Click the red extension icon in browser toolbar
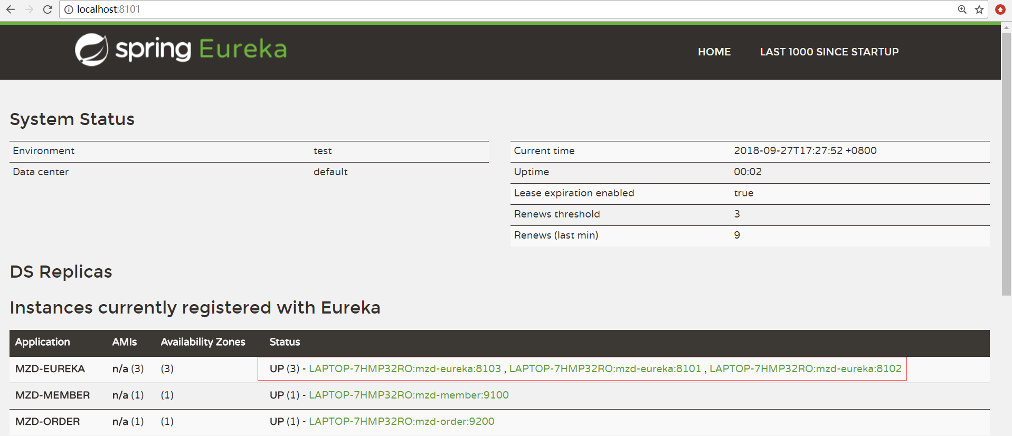 tap(1000, 10)
